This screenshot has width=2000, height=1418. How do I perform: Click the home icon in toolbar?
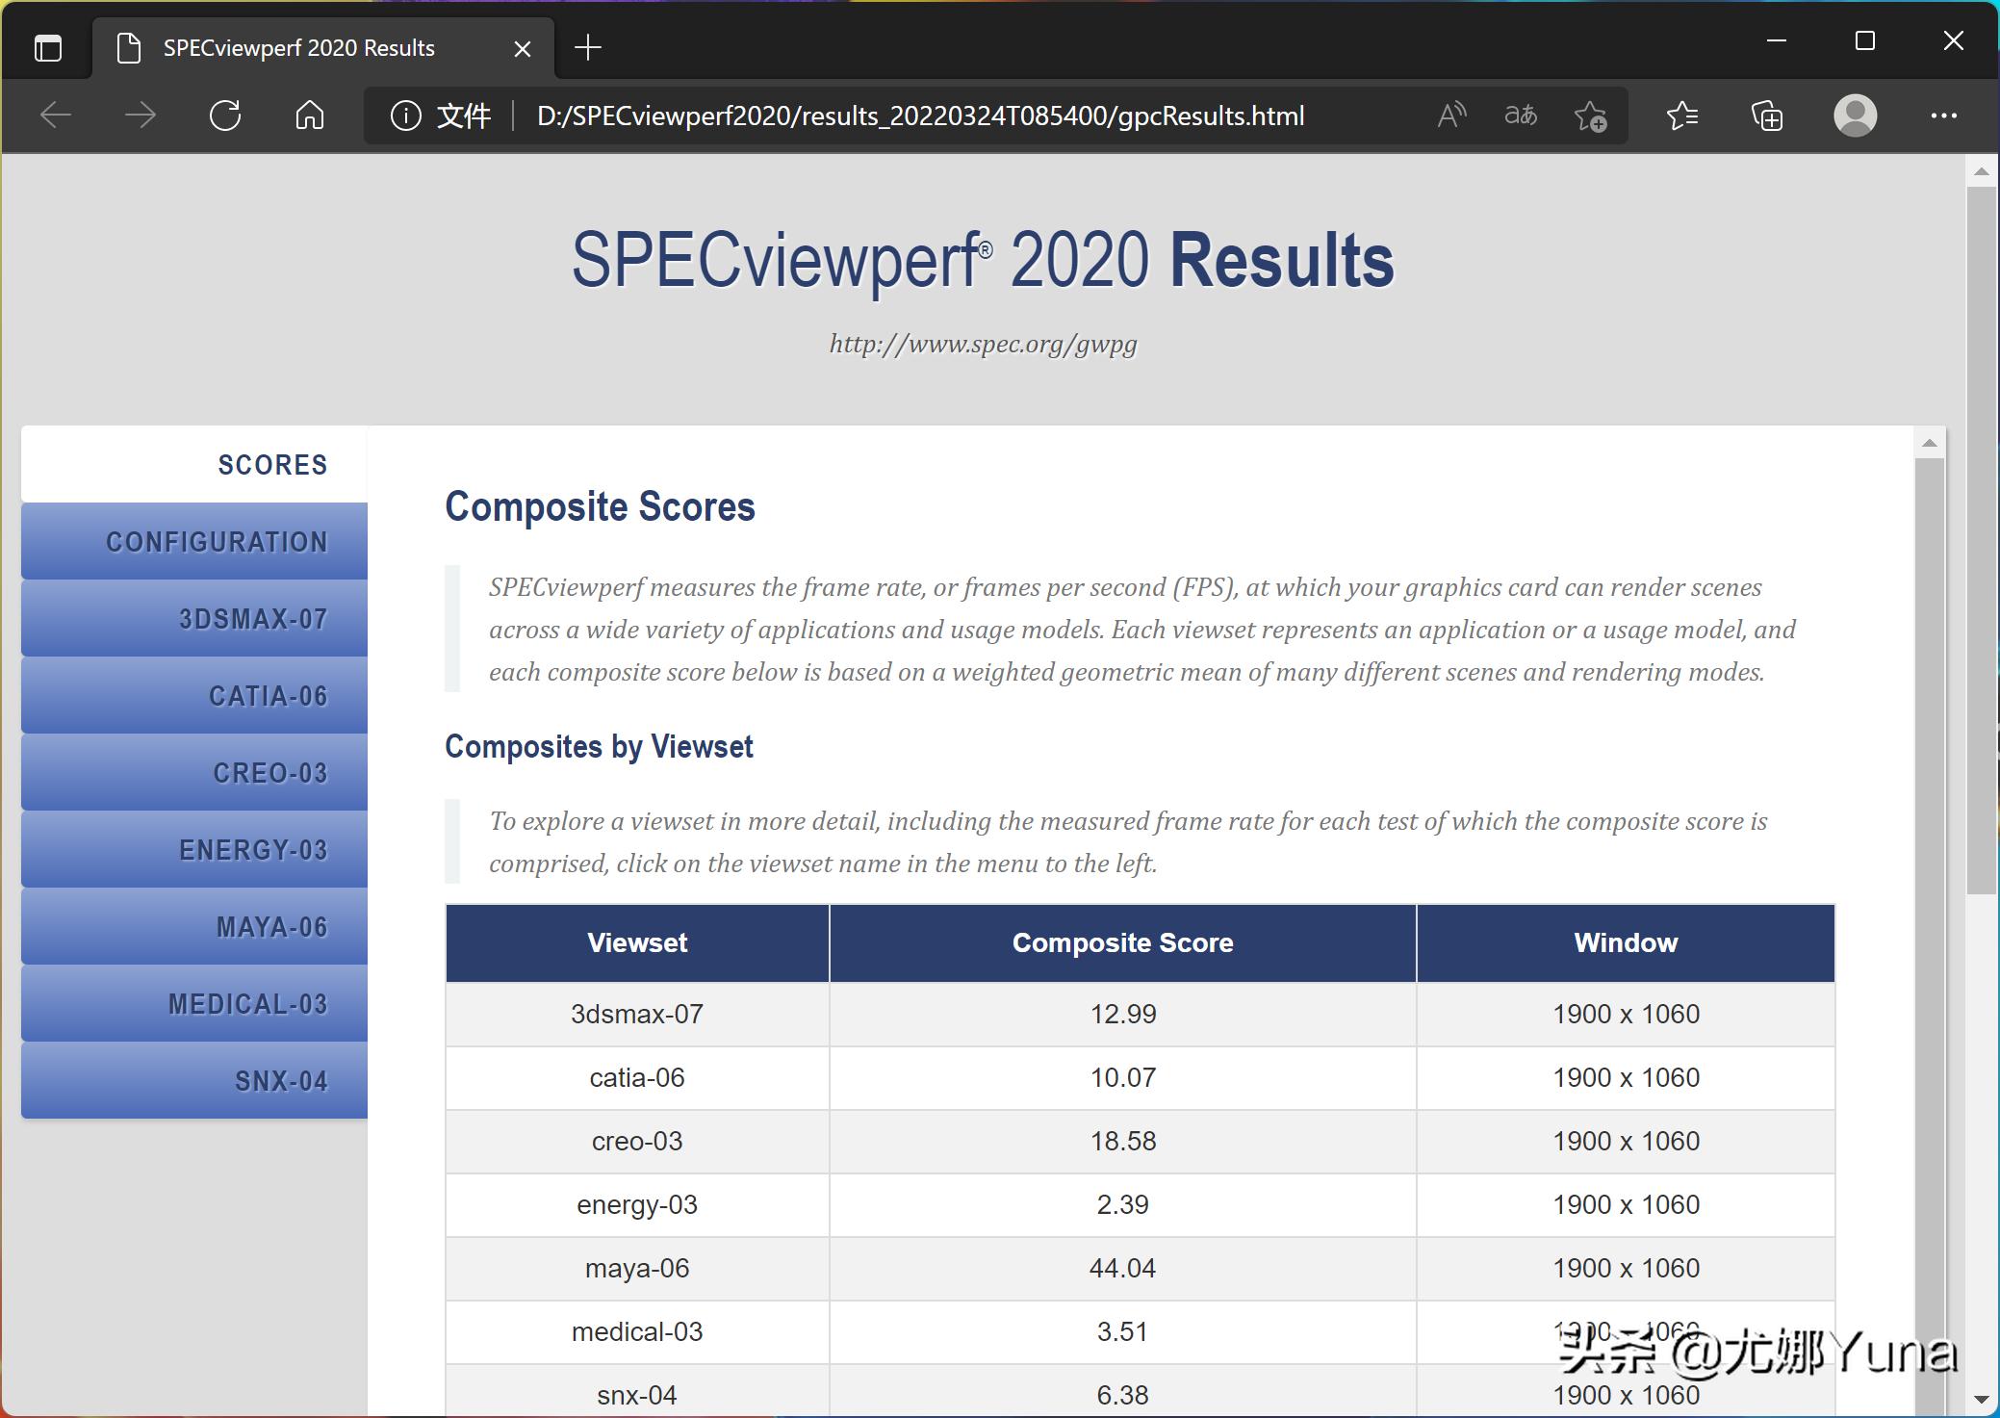tap(310, 116)
